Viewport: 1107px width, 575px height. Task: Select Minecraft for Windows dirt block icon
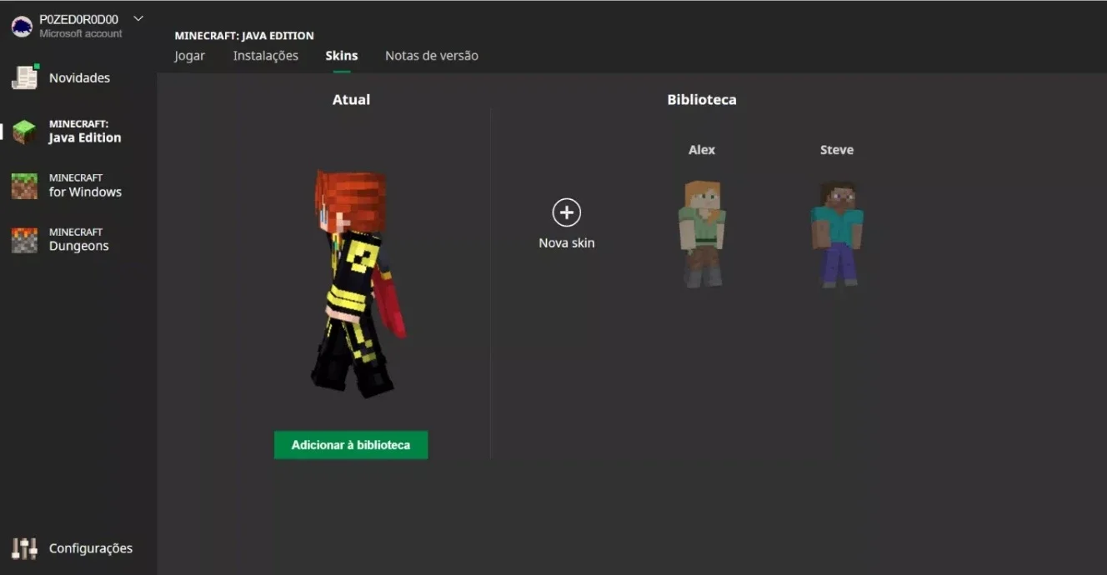24,186
